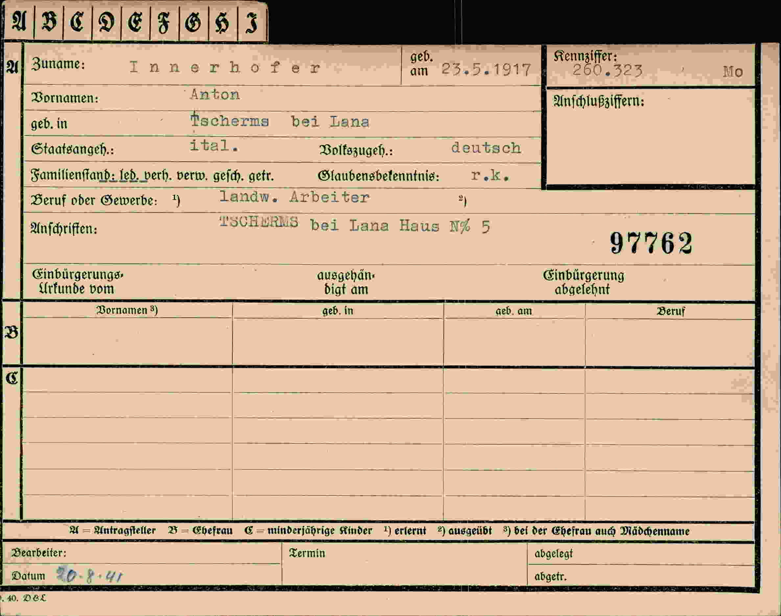Image resolution: width=781 pixels, height=616 pixels.
Task: Click the 'Glaubensbekenntnis:' label
Action: [x=379, y=176]
